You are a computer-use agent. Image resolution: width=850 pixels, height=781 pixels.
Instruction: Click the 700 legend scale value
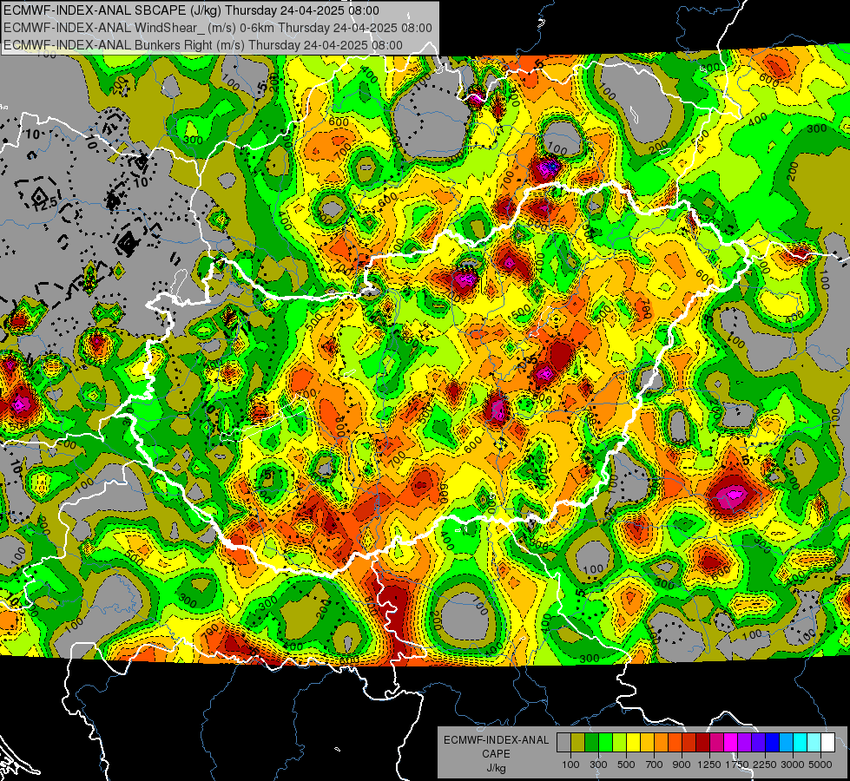point(655,765)
